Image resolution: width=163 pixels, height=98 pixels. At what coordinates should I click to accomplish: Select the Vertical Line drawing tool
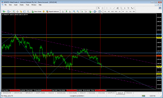[107, 8]
